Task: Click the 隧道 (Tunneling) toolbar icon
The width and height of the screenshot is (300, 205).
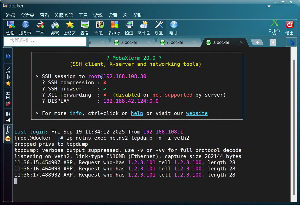Action: [x=129, y=28]
